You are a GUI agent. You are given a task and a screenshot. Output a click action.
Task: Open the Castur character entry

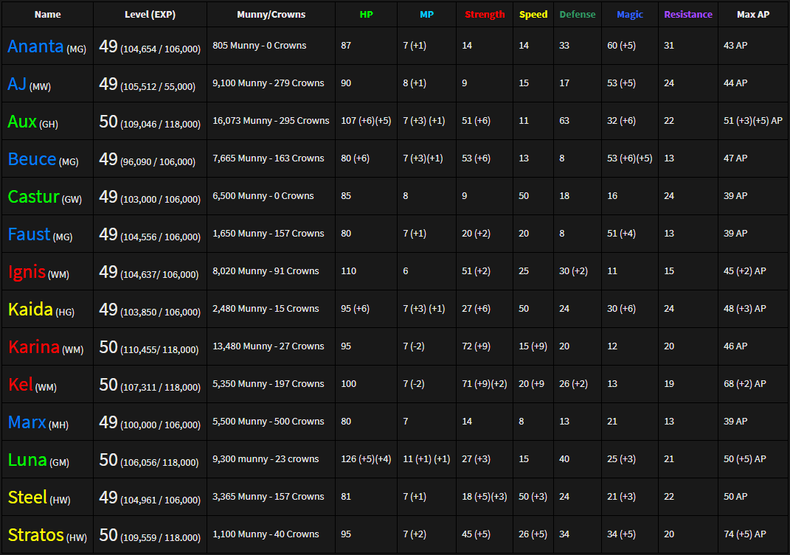pos(33,197)
